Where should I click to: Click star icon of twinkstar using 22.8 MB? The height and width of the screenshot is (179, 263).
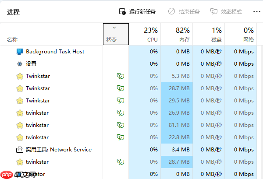(x=20, y=137)
